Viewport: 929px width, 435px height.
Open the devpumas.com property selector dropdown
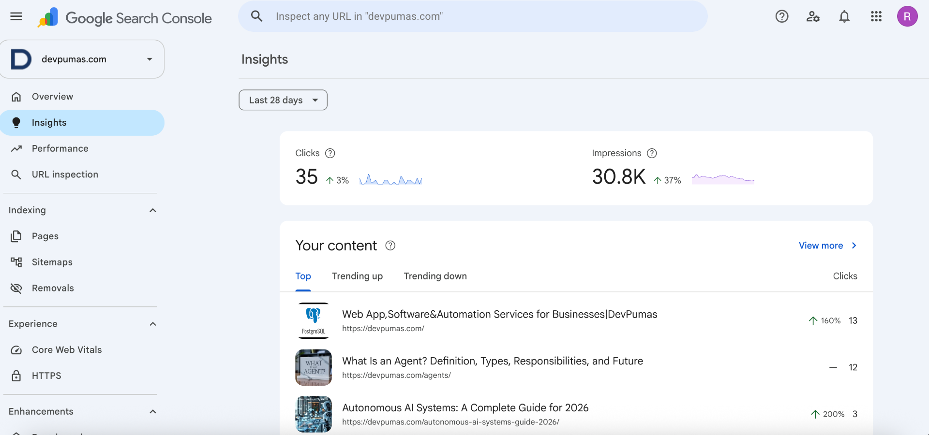click(x=82, y=59)
